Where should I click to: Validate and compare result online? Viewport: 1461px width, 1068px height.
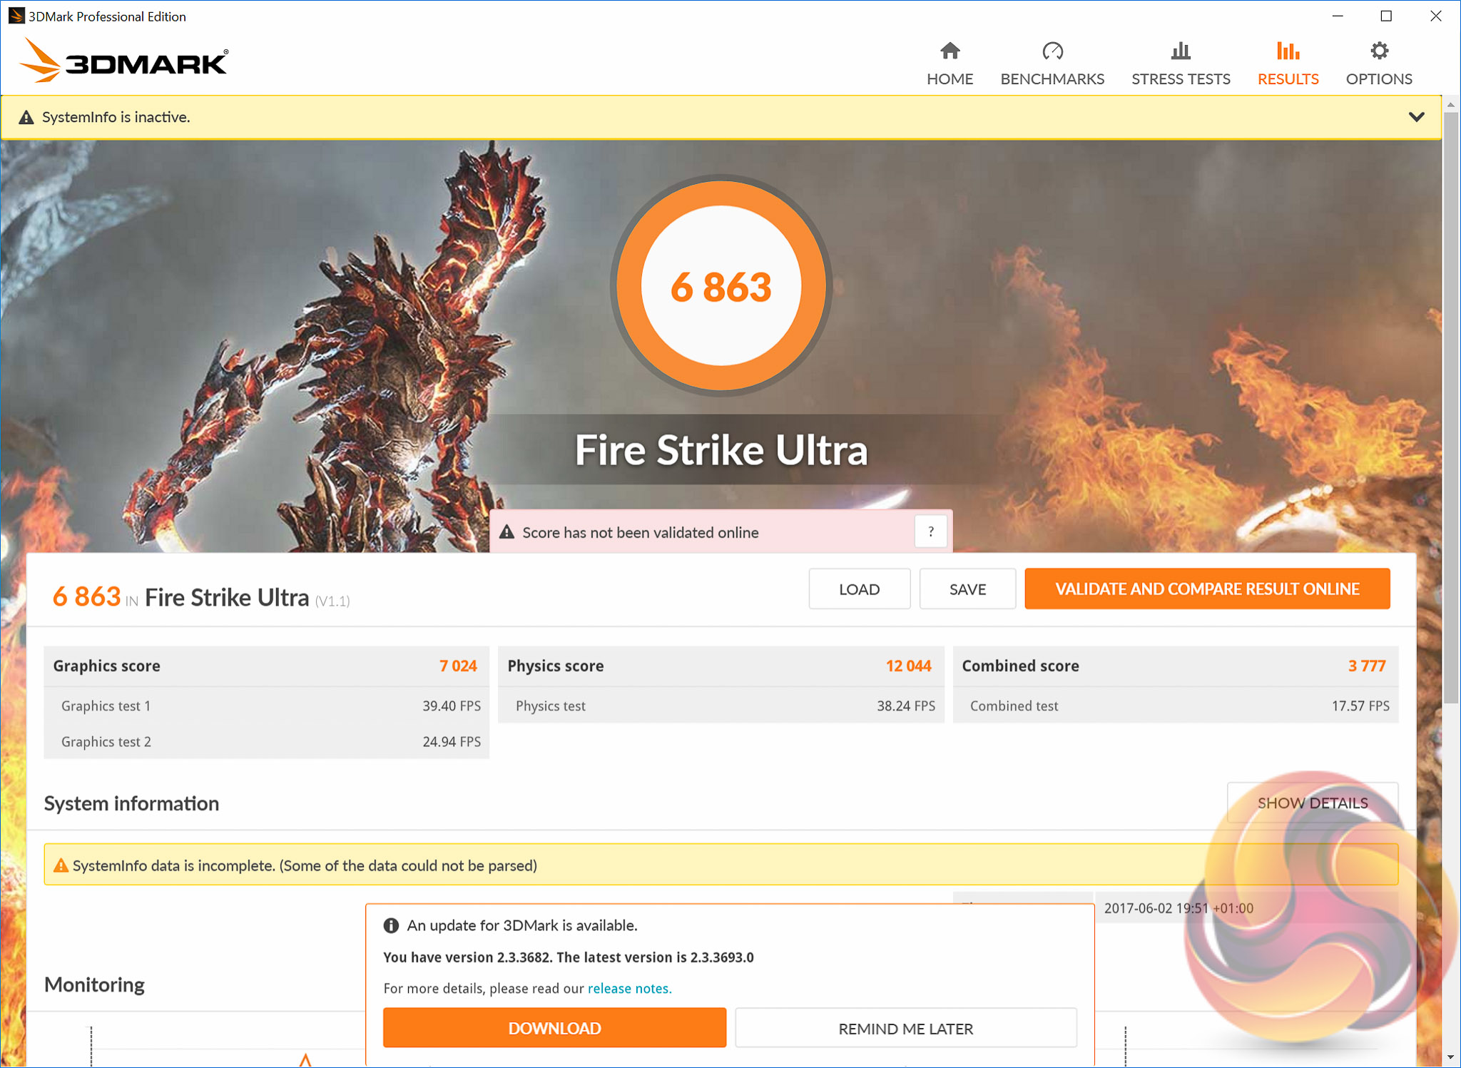coord(1207,589)
